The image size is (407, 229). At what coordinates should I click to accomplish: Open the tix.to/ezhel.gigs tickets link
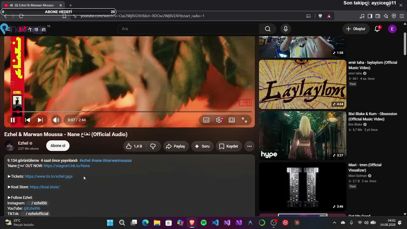[x=49, y=176]
